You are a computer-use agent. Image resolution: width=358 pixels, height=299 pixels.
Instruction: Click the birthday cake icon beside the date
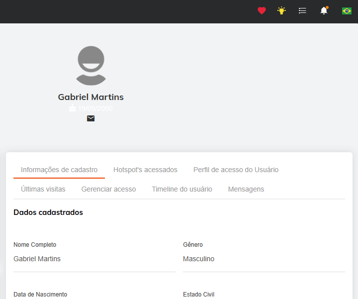point(73,108)
